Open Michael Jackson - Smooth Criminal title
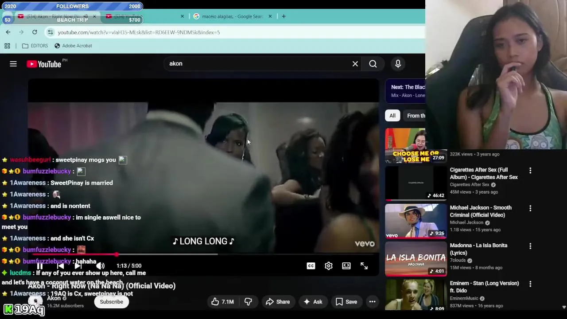This screenshot has width=567, height=319. (x=481, y=211)
